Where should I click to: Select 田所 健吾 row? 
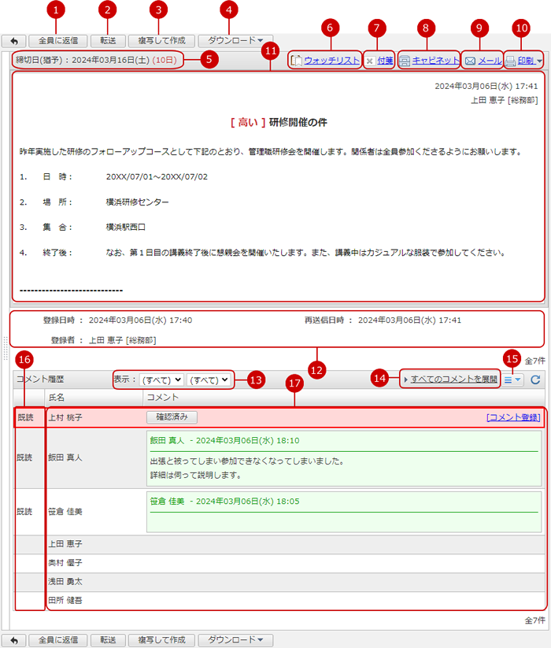279,601
